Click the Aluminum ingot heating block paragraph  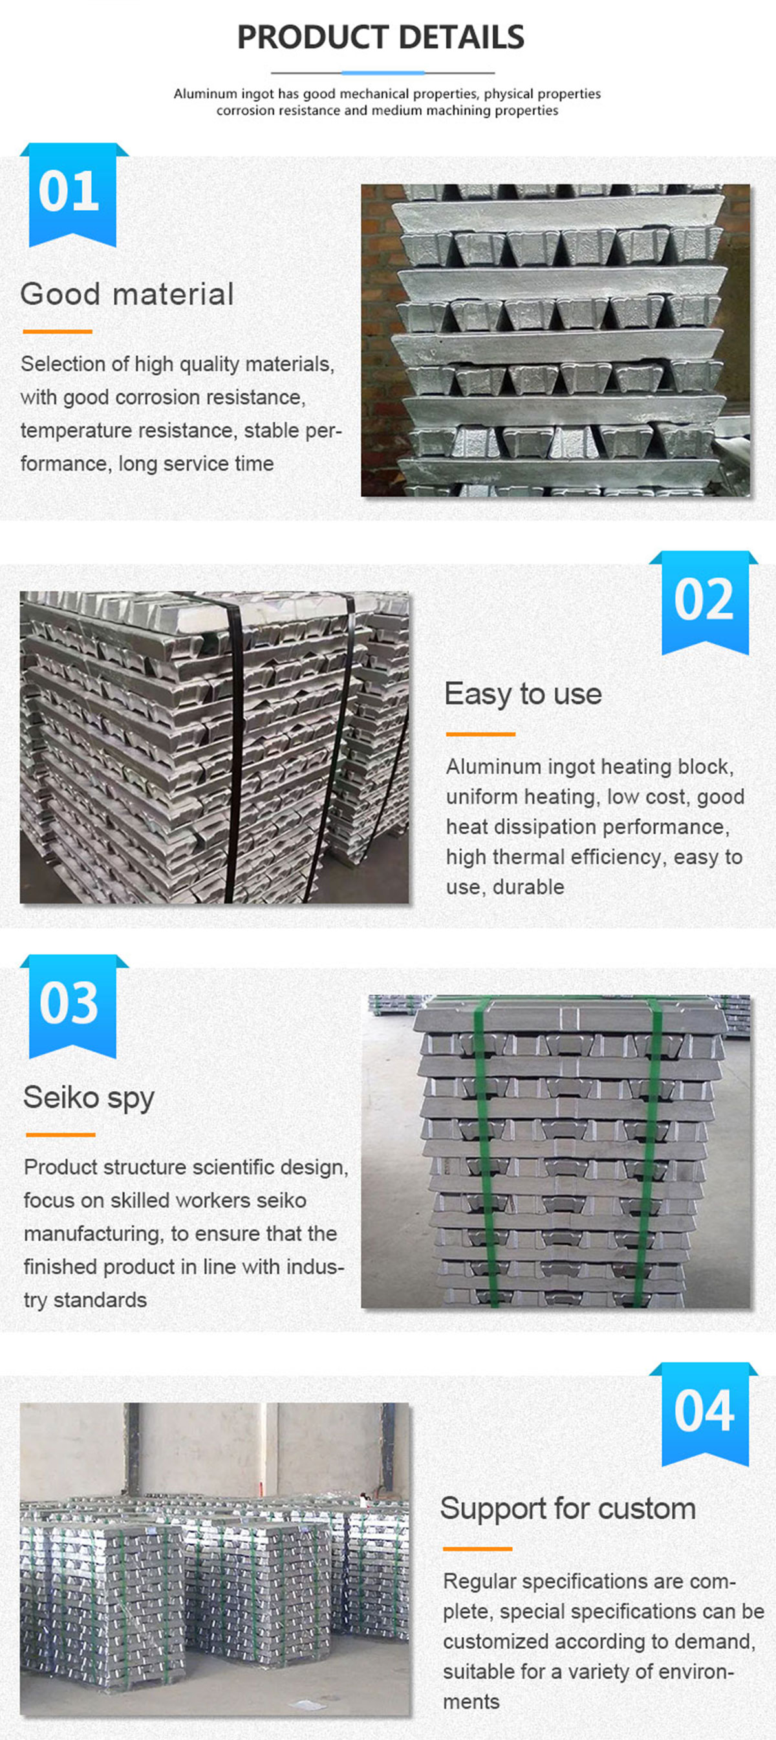pyautogui.click(x=595, y=826)
